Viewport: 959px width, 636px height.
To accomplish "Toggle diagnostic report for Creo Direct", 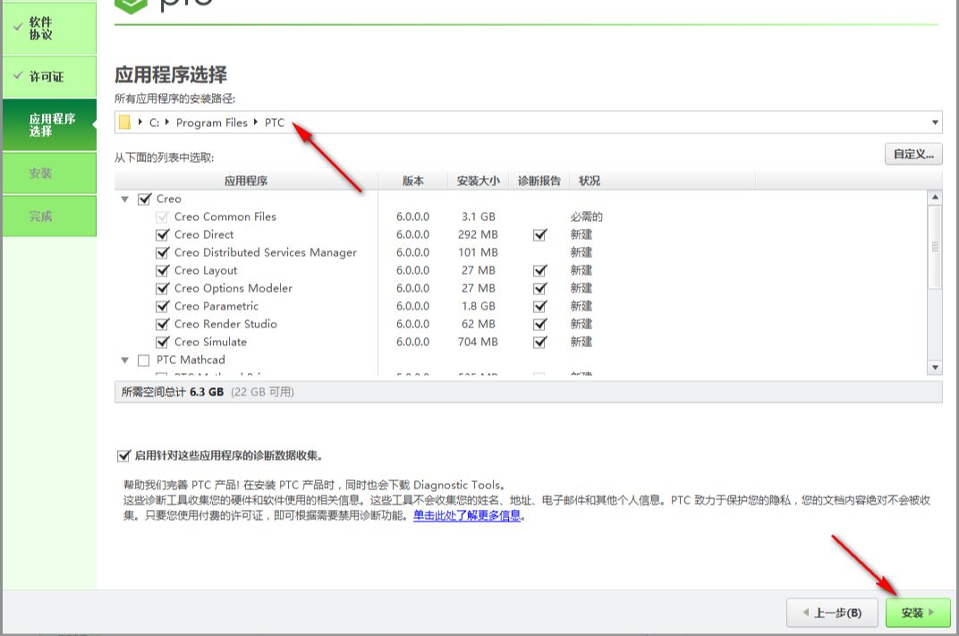I will (539, 235).
